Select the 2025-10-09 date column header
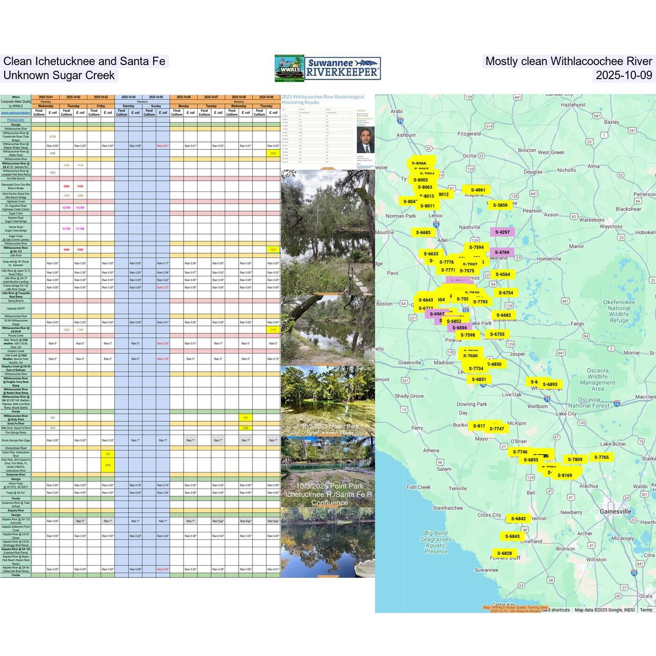Image resolution: width=656 pixels, height=656 pixels. pyautogui.click(x=266, y=97)
